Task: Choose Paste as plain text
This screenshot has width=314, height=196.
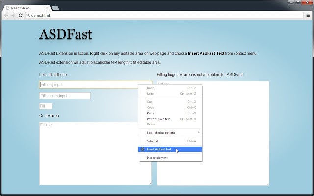Action: (170, 119)
